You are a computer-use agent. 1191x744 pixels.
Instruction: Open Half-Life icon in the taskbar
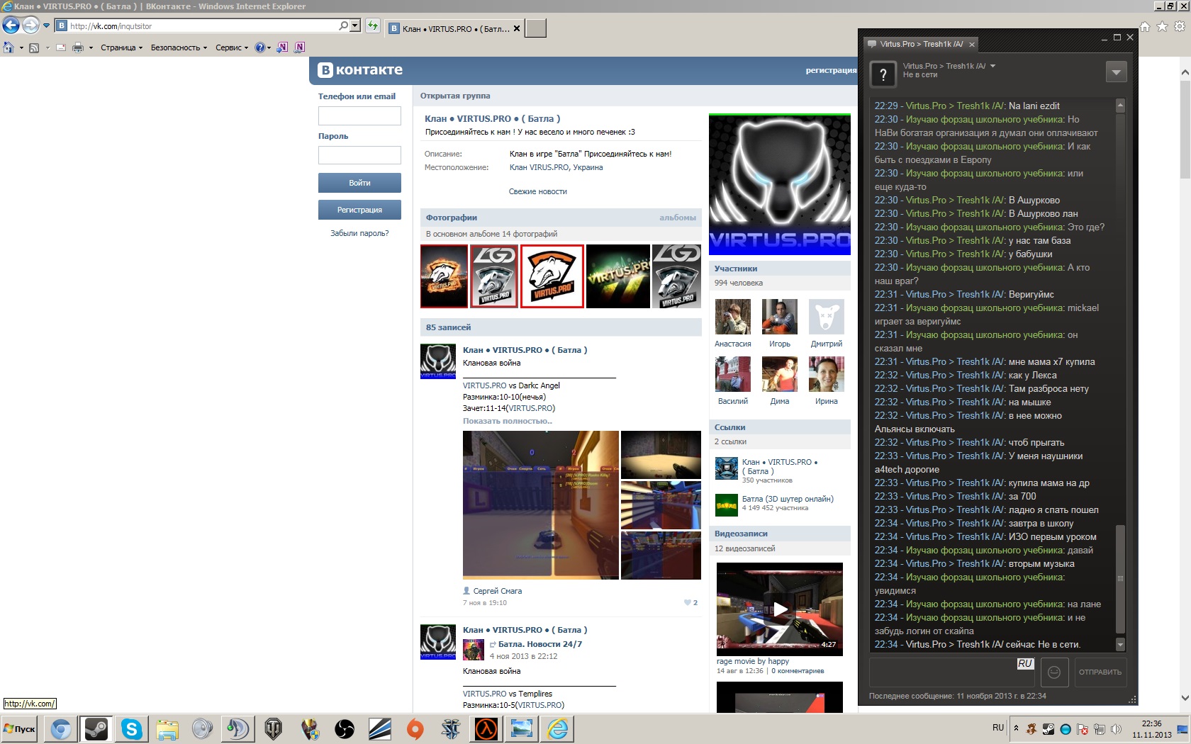click(x=486, y=729)
